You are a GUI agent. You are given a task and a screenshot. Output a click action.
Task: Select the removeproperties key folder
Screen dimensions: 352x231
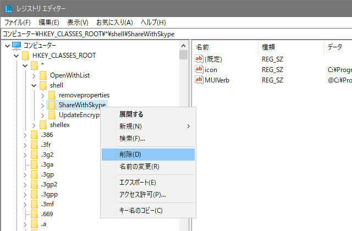[80, 95]
